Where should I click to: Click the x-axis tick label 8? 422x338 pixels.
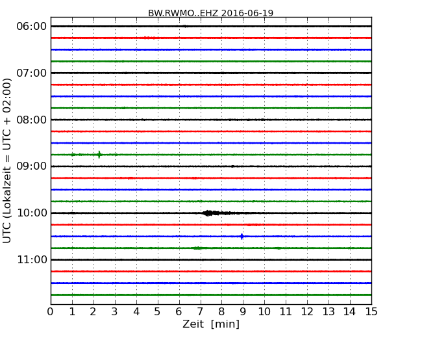point(221,311)
